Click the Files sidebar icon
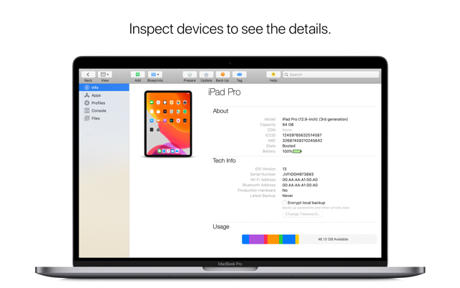460x288 pixels. 87,118
